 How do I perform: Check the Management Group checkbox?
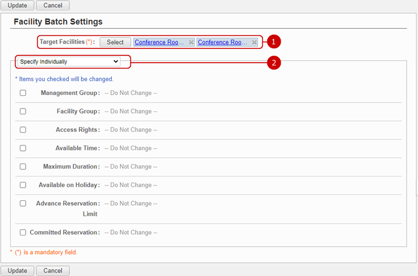pos(23,93)
